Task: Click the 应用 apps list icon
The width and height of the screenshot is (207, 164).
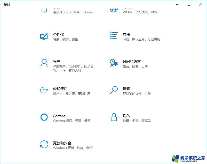Action: (x=114, y=35)
